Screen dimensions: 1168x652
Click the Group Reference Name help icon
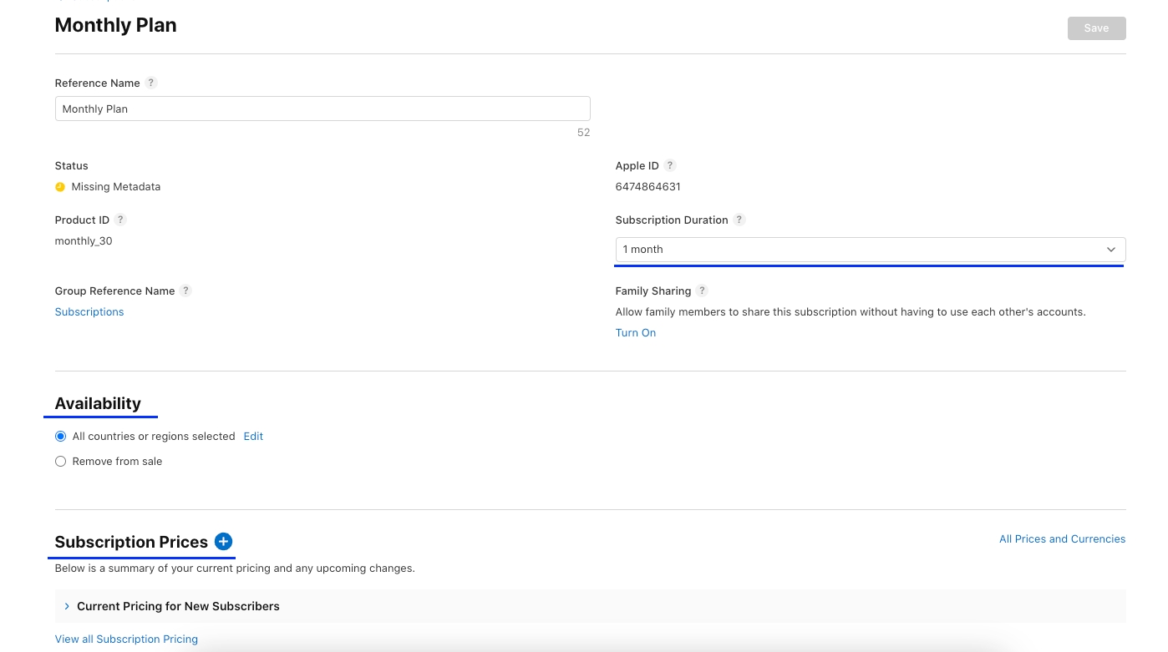pyautogui.click(x=186, y=291)
